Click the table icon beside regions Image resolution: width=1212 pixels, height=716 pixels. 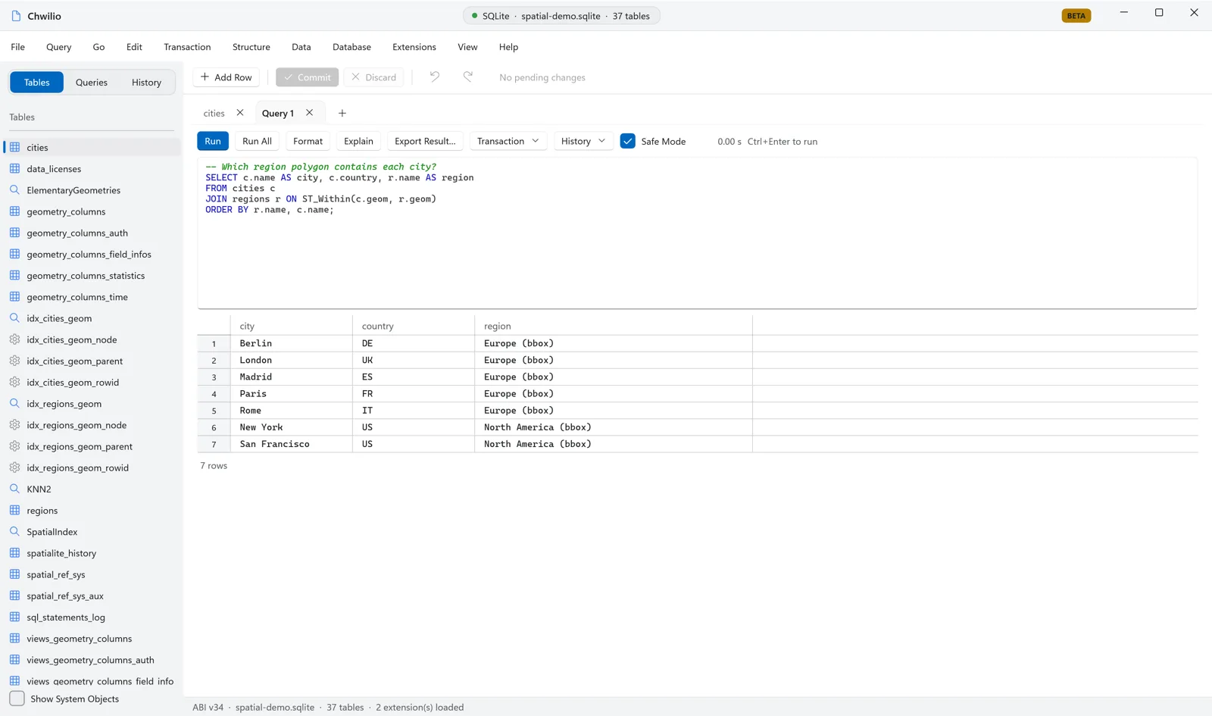(x=14, y=510)
